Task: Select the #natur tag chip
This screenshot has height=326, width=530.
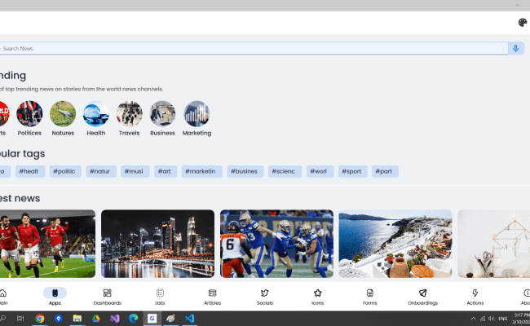Action: point(101,171)
